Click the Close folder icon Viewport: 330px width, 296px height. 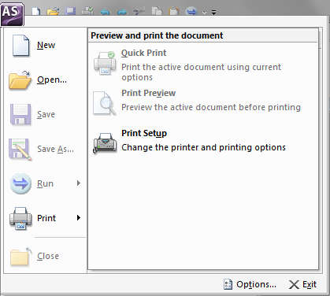(20, 257)
